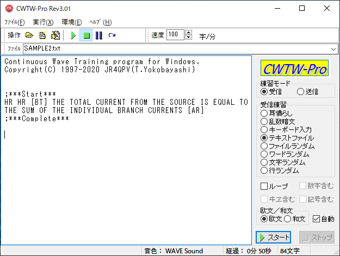Click the Copyright(C) 1997-2020 JR4QPV line
This screenshot has width=340, height=256.
tap(100, 70)
